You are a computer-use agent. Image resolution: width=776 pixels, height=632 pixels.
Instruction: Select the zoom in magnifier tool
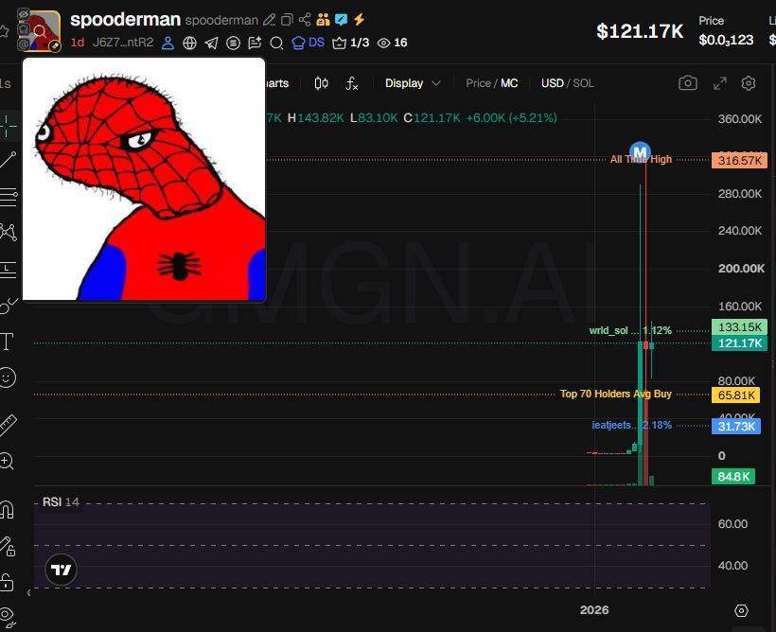7,461
